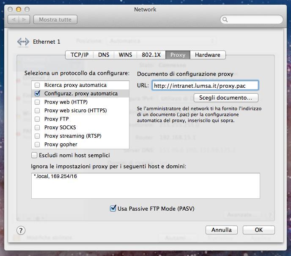Toggle Usa Passive FTP Mode (PASV)
The height and width of the screenshot is (256, 291).
coord(113,209)
